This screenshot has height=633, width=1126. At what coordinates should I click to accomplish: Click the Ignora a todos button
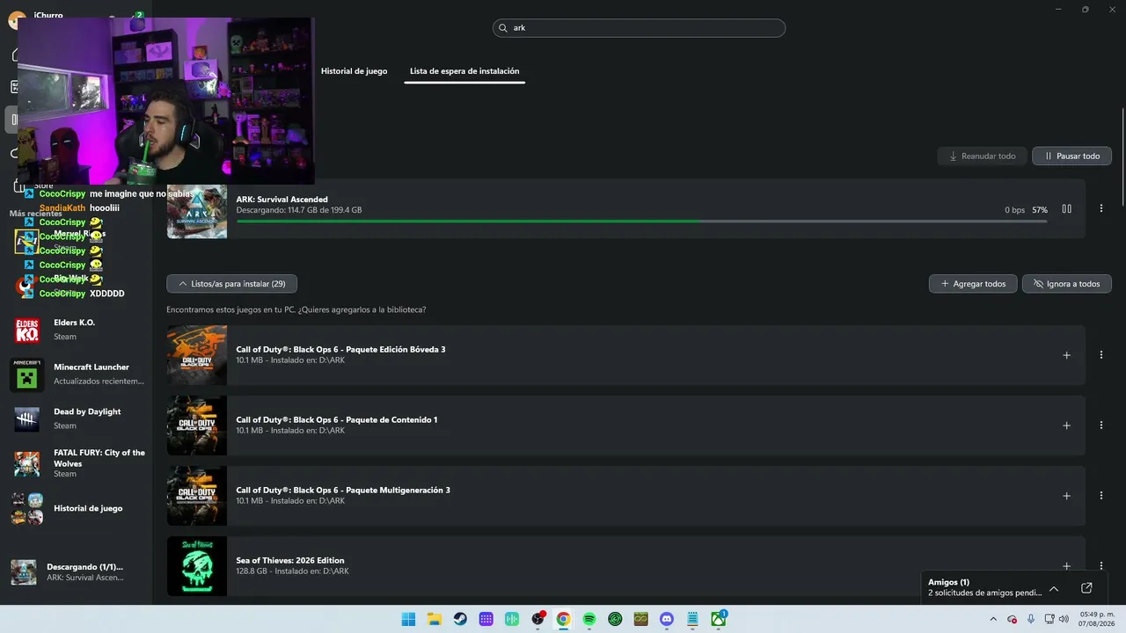[x=1067, y=284]
